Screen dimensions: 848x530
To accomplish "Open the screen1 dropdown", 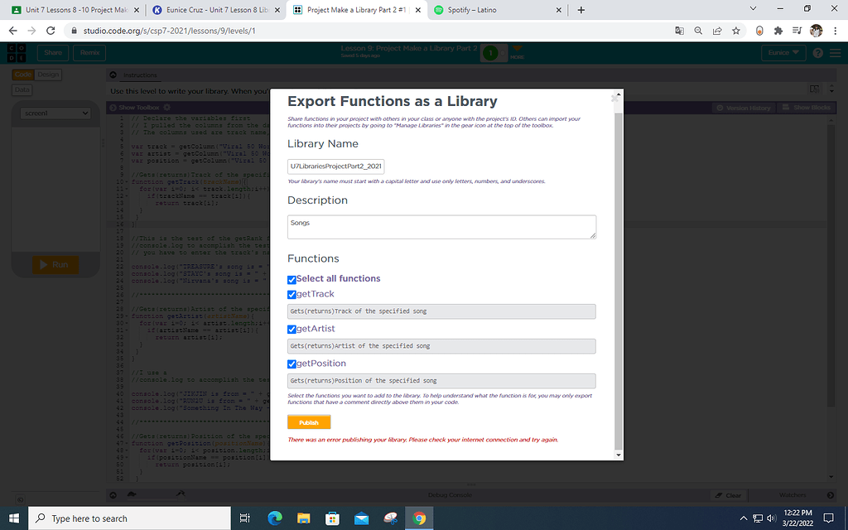I will coord(55,113).
